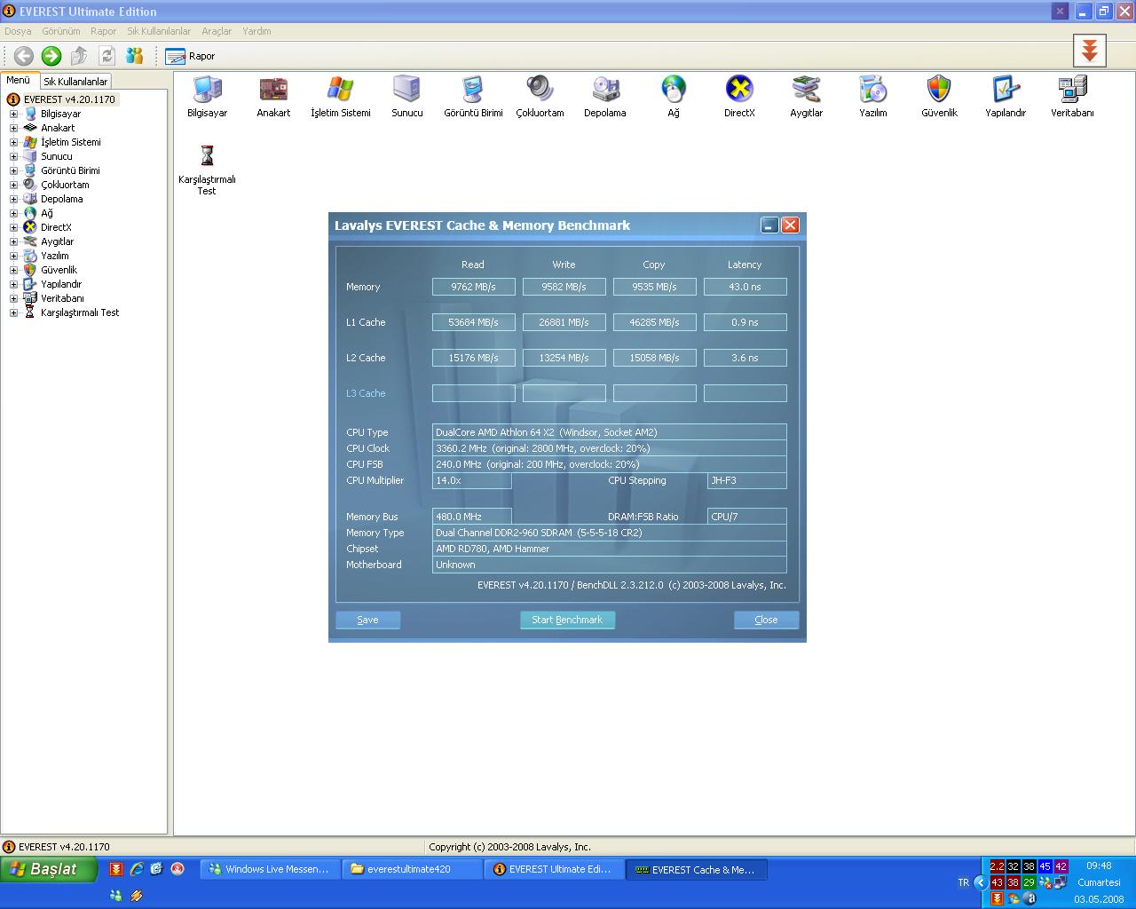Open the Yazılım software icon

[x=872, y=97]
